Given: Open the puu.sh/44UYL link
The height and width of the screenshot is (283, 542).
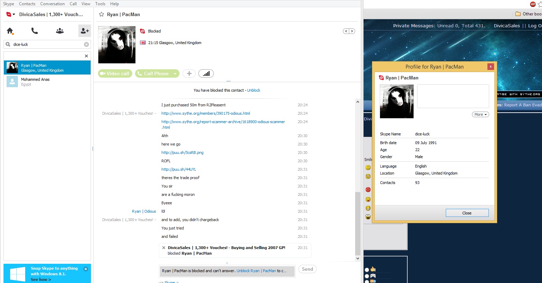Looking at the screenshot, I should pyautogui.click(x=179, y=169).
